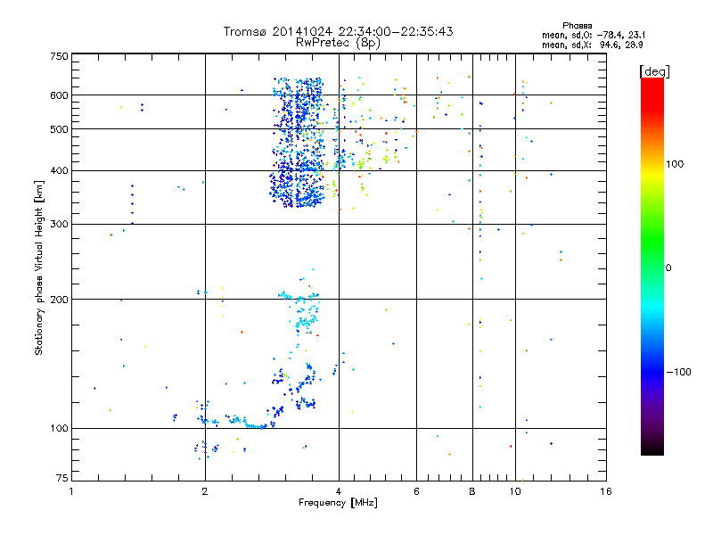
Task: Click the "mean, sd,X: 94.6, 28.9" line
Action: [592, 45]
